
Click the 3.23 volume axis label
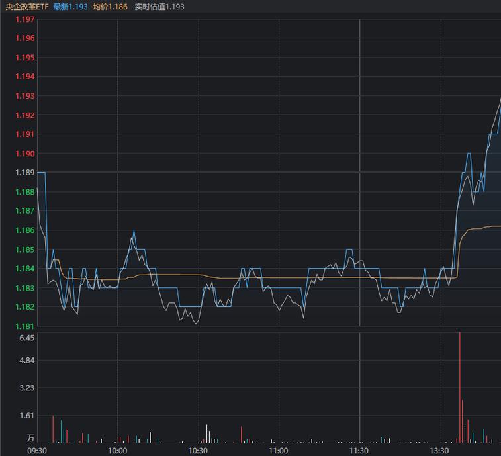pos(26,388)
